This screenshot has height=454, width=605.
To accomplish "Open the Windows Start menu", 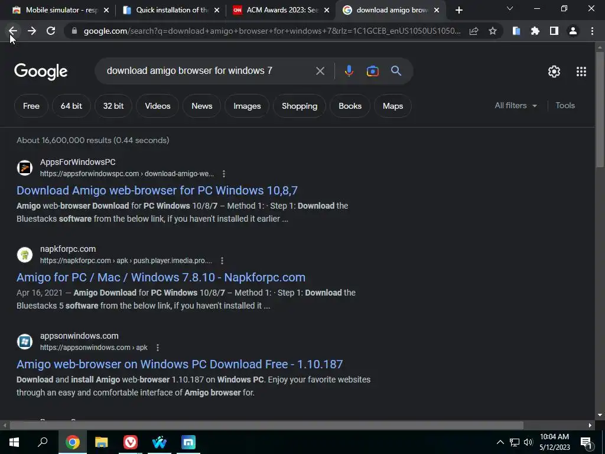I will point(14,442).
